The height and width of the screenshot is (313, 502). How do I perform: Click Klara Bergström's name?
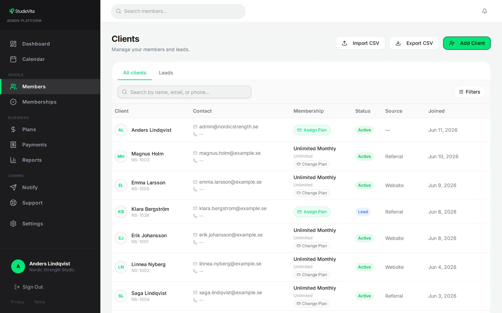150,209
